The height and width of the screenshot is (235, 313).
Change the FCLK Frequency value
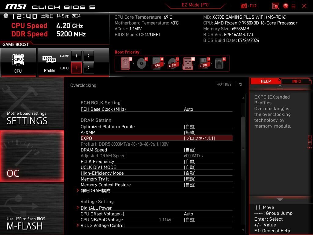coord(190,162)
